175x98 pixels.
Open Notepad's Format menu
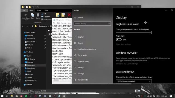click(x=64, y=23)
